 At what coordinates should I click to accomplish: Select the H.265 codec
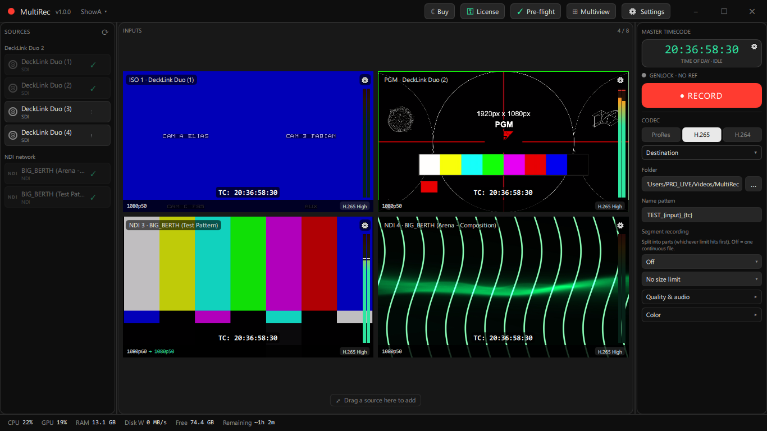coord(702,135)
